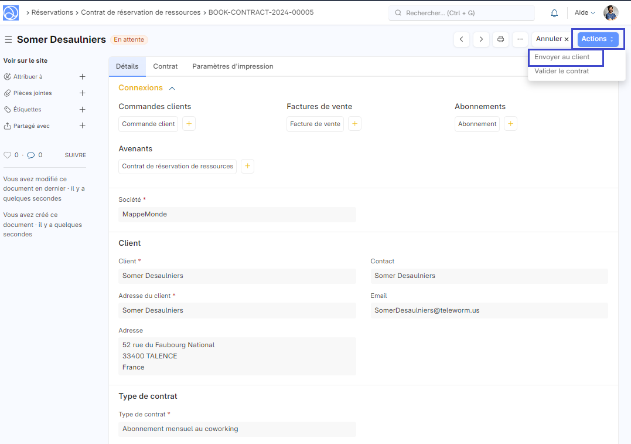Switch to the Contrat tab
The height and width of the screenshot is (444, 631).
[x=165, y=66]
